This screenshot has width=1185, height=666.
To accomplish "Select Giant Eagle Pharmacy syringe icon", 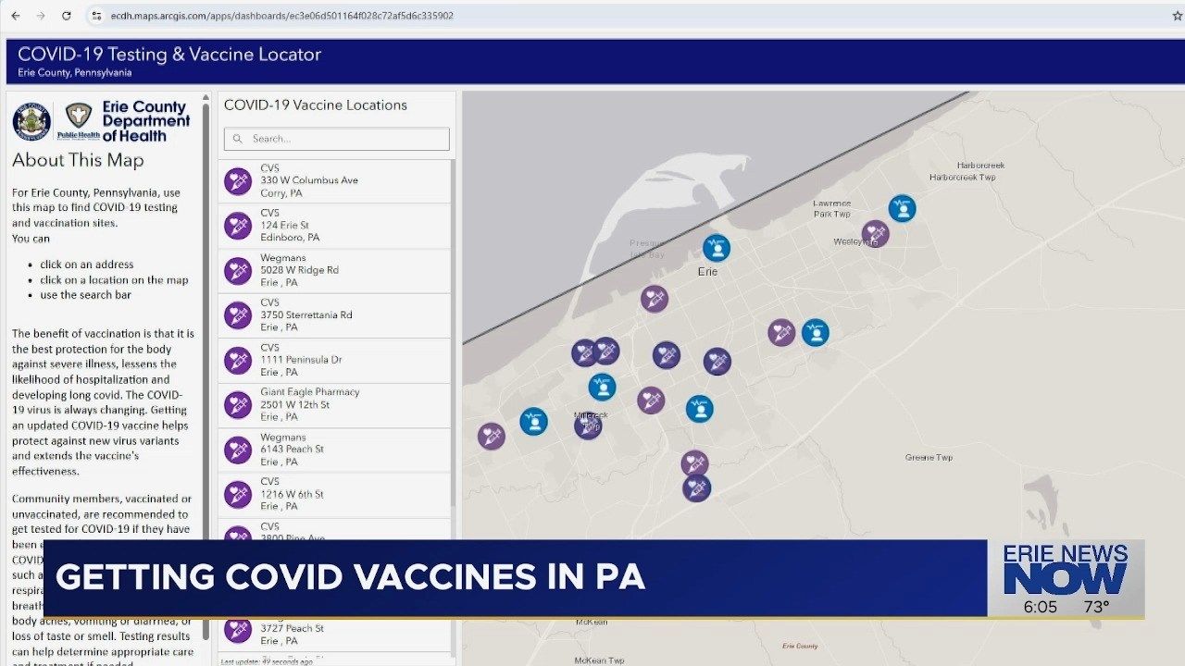I will pos(238,405).
